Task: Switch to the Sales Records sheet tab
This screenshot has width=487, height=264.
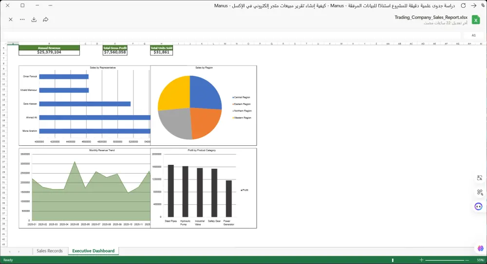Action: [49, 251]
